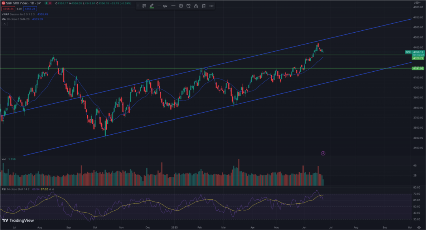Click the S&P 500 Index symbol title
Image resolution: width=426 pixels, height=230 pixels.
[x=23, y=3]
